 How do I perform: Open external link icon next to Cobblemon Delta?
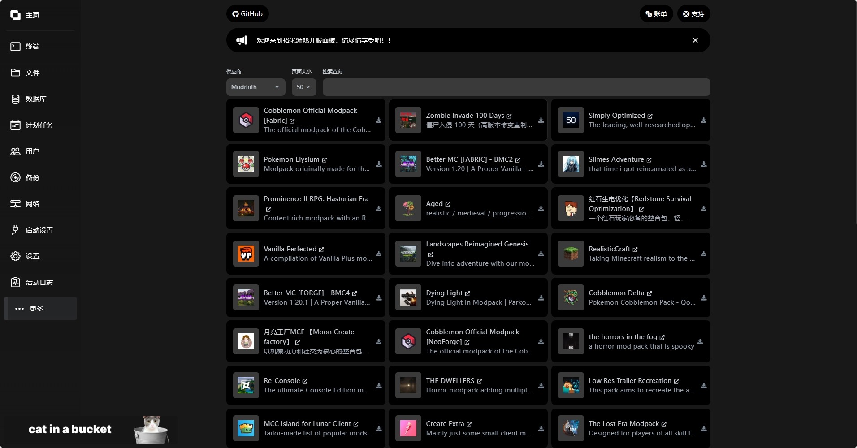[649, 293]
